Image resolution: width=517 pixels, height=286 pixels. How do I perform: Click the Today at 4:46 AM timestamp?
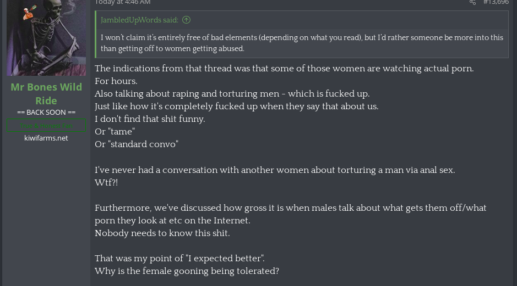point(123,2)
